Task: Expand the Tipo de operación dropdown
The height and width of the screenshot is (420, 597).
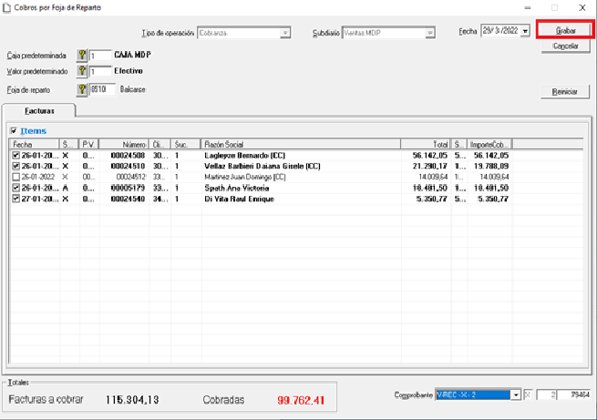Action: (285, 34)
